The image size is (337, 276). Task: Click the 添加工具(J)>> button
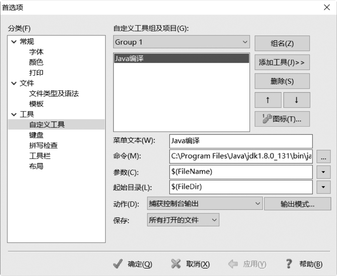pos(282,62)
